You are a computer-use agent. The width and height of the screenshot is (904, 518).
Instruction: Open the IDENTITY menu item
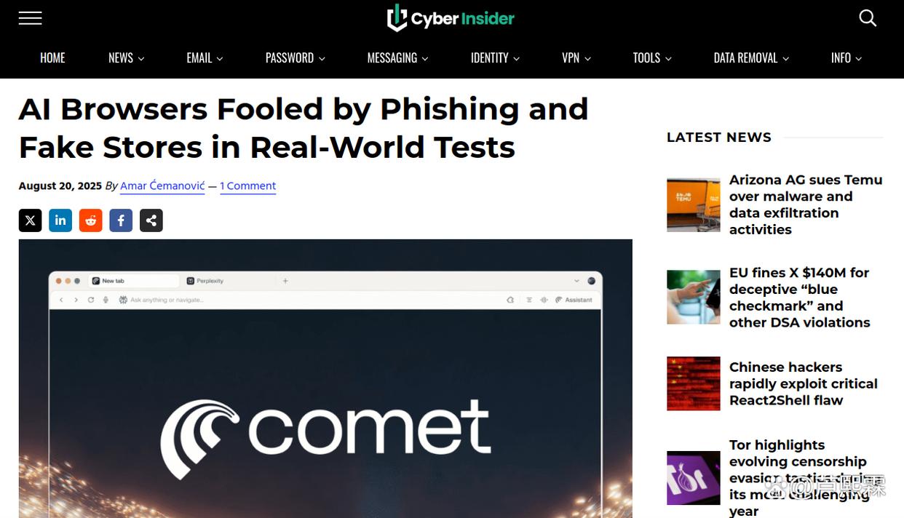(x=496, y=58)
